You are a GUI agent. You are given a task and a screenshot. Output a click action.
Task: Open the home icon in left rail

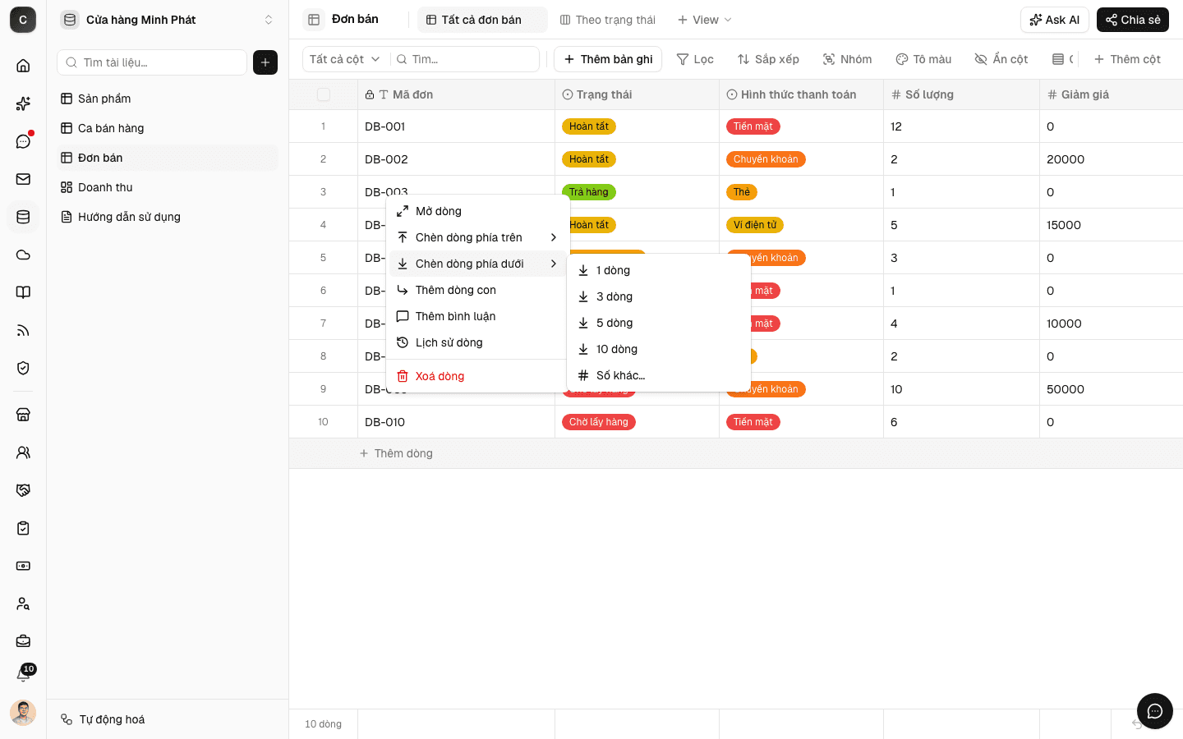[23, 66]
